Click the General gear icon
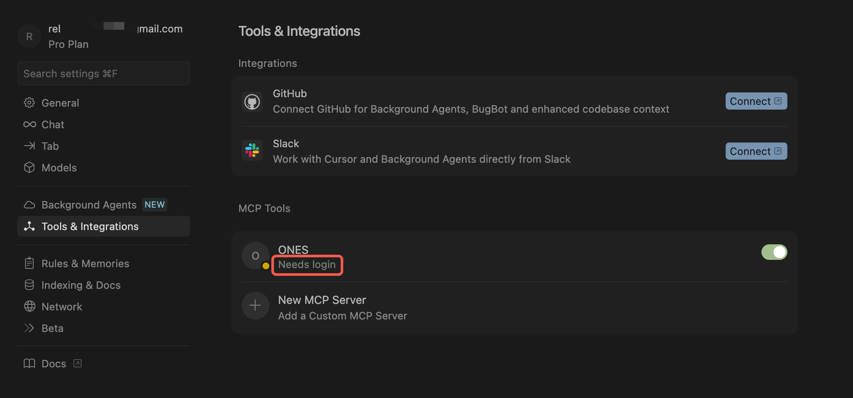 [29, 103]
